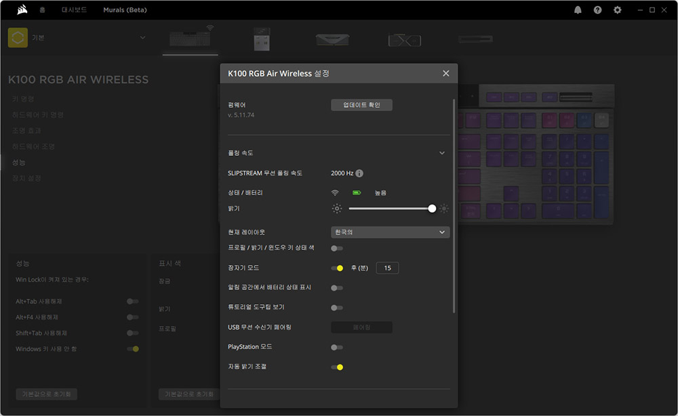This screenshot has width=678, height=416.
Task: Disable the sleep mode toggle
Action: [337, 268]
